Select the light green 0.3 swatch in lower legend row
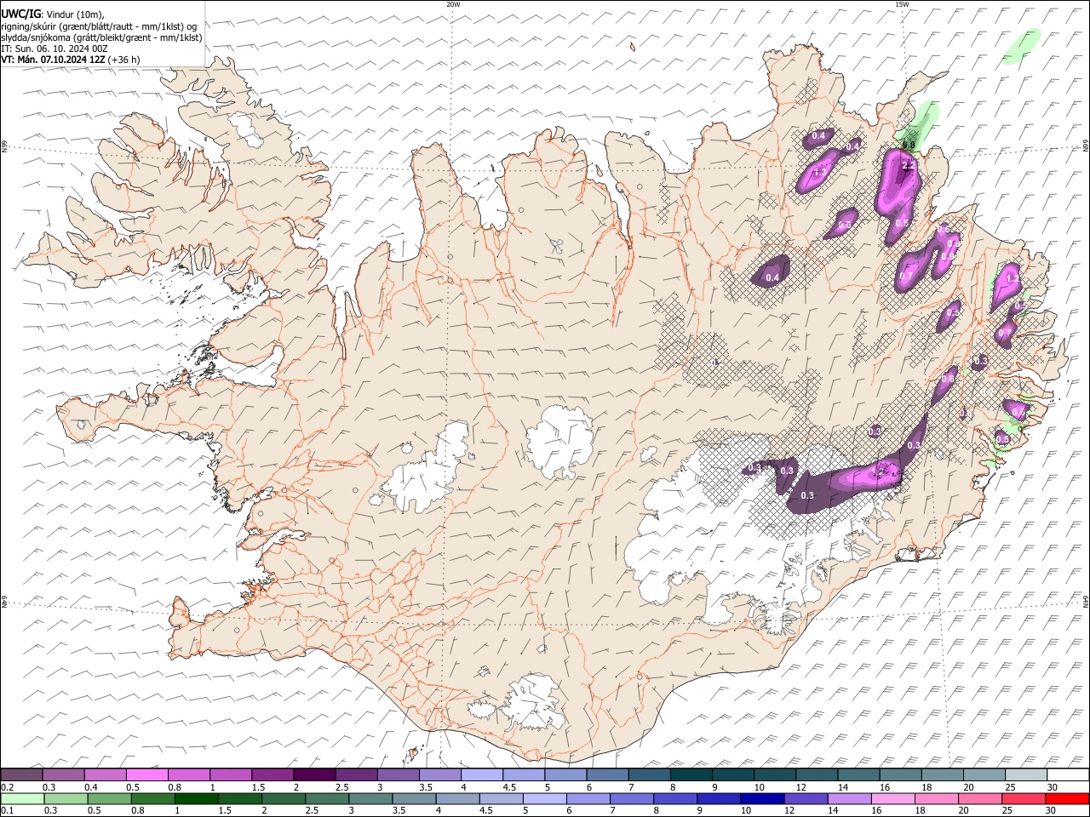The image size is (1090, 817). (x=66, y=798)
